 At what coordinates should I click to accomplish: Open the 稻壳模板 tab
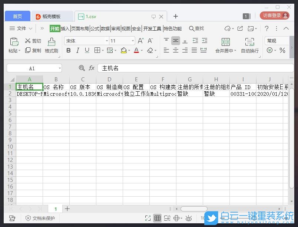(52, 16)
